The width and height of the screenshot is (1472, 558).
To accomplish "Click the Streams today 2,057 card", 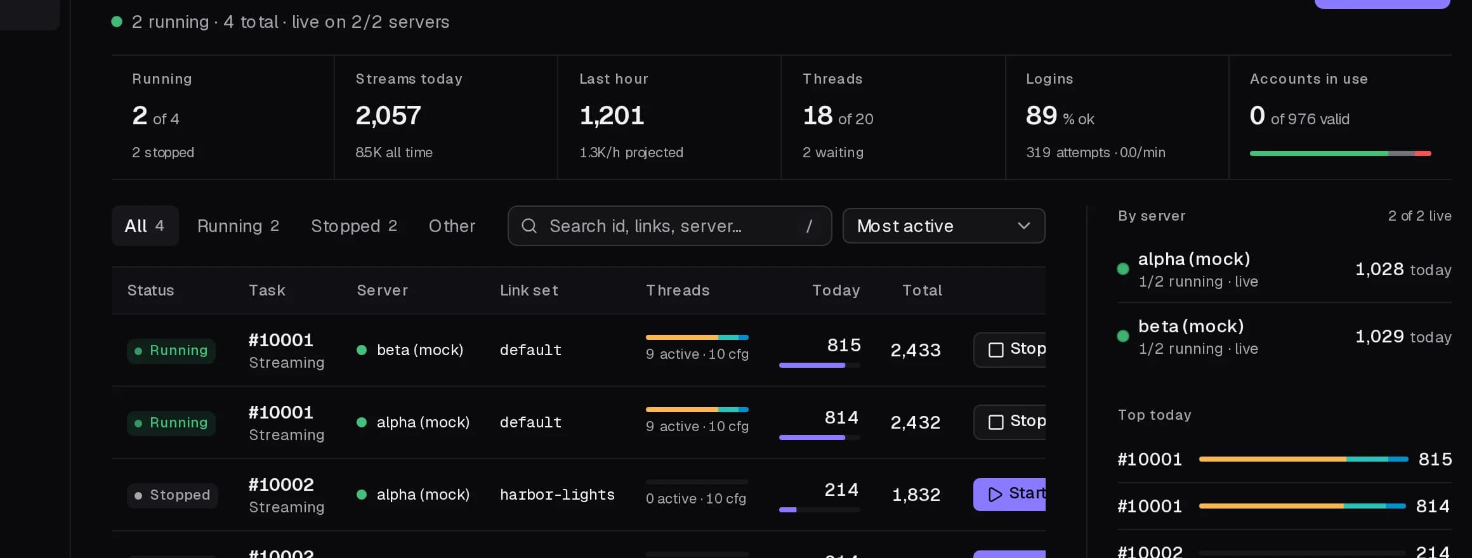I will tap(446, 117).
